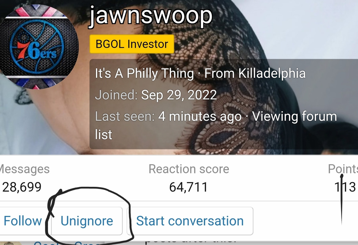The width and height of the screenshot is (358, 245).
Task: Follow user jawnswoop
Action: point(23,221)
